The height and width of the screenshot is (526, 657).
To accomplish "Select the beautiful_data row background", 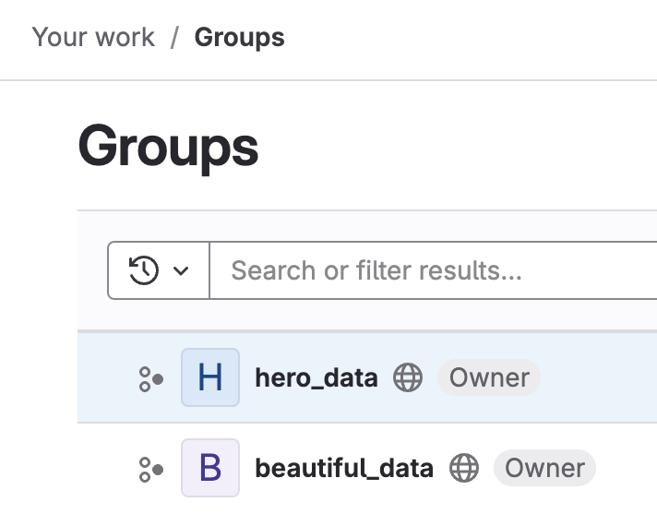I will (x=627, y=468).
